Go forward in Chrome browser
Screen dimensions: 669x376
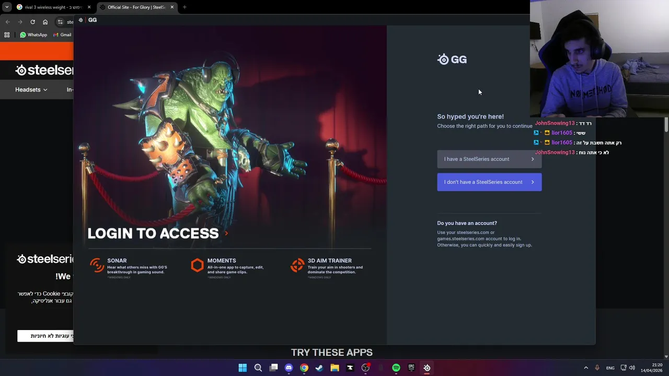[x=20, y=22]
